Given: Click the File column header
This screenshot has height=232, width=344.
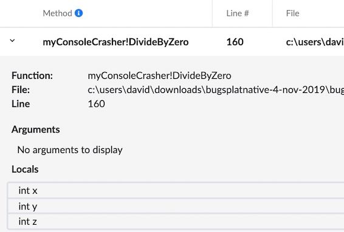Looking at the screenshot, I should pyautogui.click(x=293, y=13).
